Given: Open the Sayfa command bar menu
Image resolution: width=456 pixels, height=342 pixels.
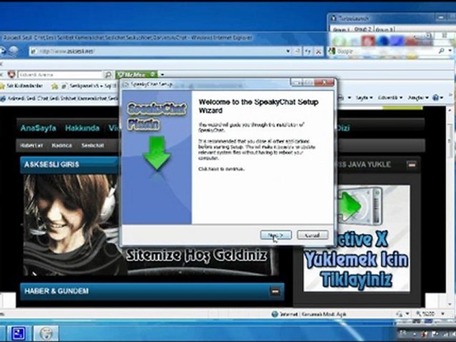Looking at the screenshot, I should [x=364, y=98].
